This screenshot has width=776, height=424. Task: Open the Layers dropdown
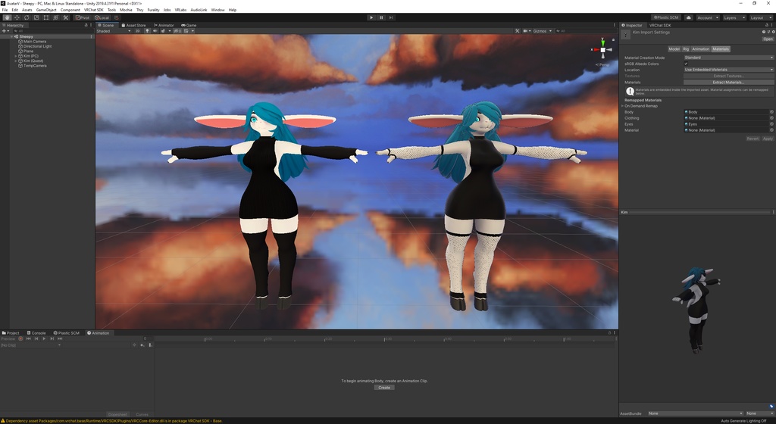tap(734, 17)
